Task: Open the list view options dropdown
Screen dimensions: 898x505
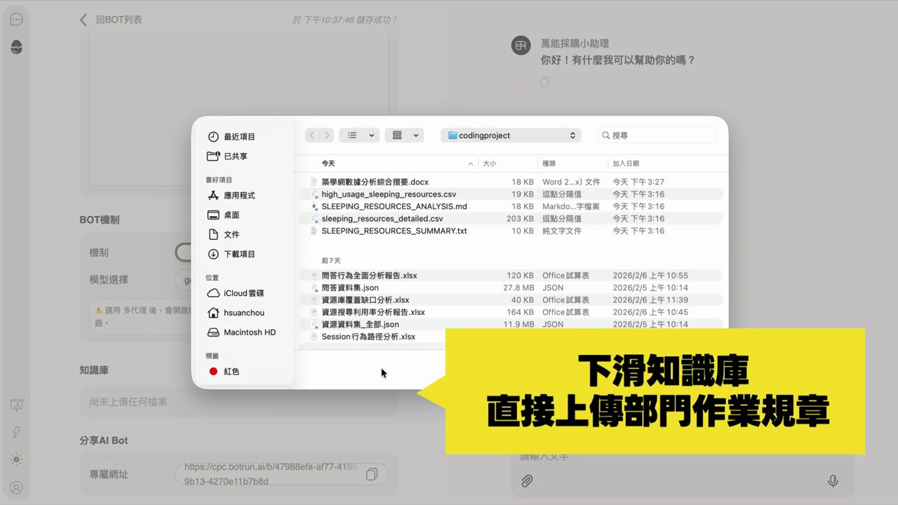Action: [x=359, y=135]
